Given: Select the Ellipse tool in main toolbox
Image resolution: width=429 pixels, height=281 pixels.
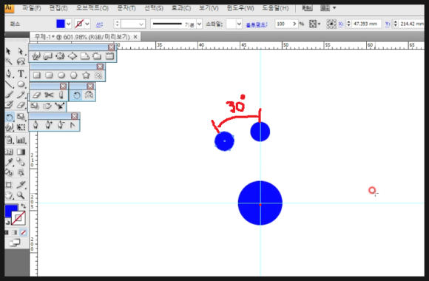Looking at the screenshot, I should tap(21, 84).
